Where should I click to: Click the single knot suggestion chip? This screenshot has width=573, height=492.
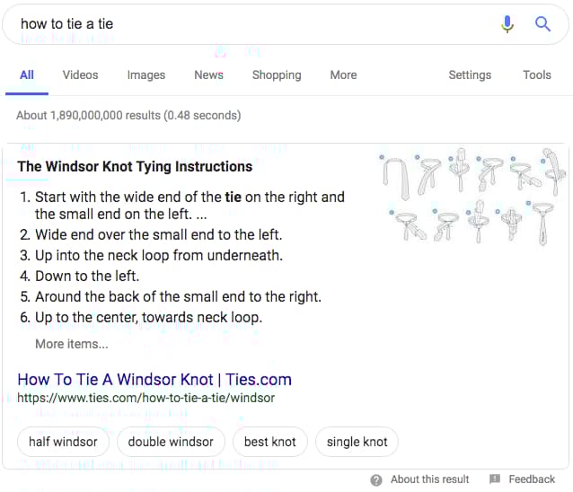[357, 442]
